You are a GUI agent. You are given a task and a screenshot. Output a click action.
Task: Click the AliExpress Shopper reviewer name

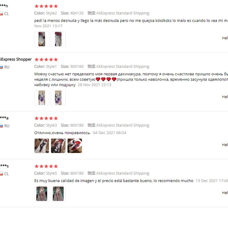16,59
